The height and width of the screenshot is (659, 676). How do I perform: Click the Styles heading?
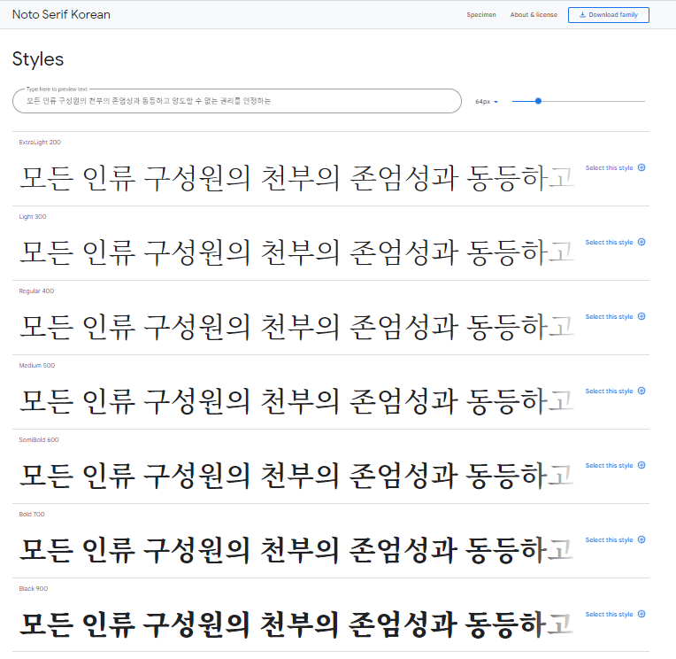(38, 59)
